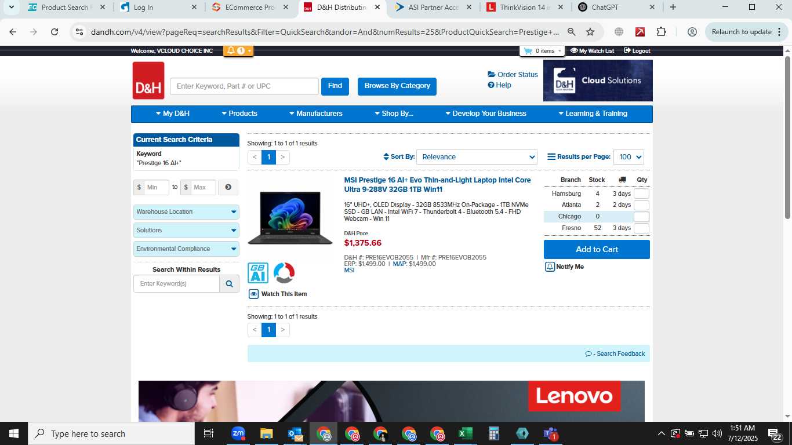792x445 pixels.
Task: Switch to ThinkVision 14 browser tab
Action: click(524, 8)
